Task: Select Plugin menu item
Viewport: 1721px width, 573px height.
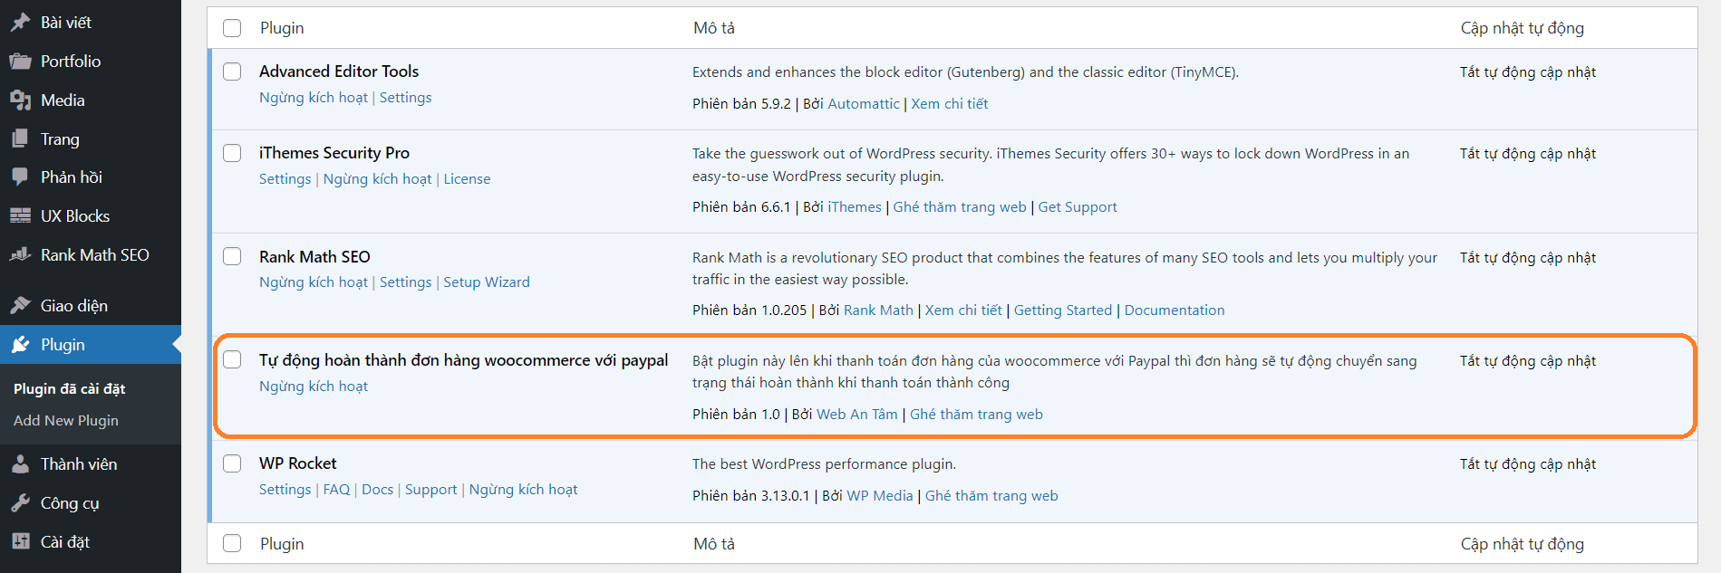Action: pos(63,345)
